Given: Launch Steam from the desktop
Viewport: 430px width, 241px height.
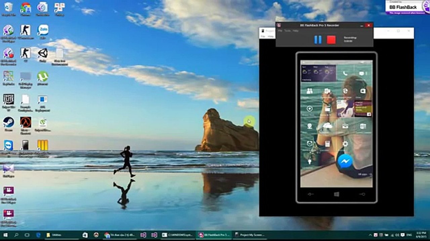Looking at the screenshot, I should [8, 124].
